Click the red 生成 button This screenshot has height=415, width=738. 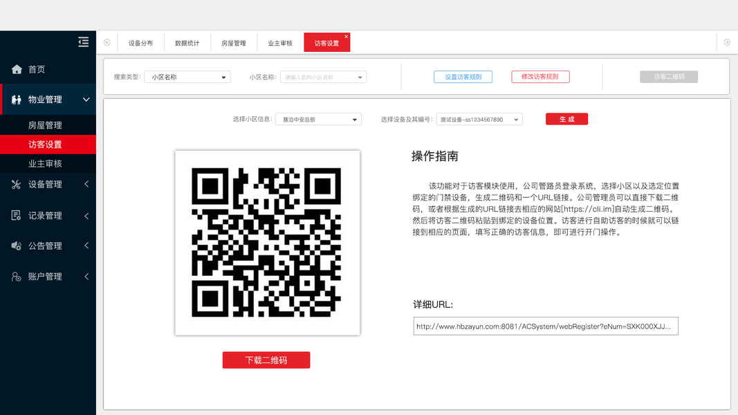tap(566, 119)
